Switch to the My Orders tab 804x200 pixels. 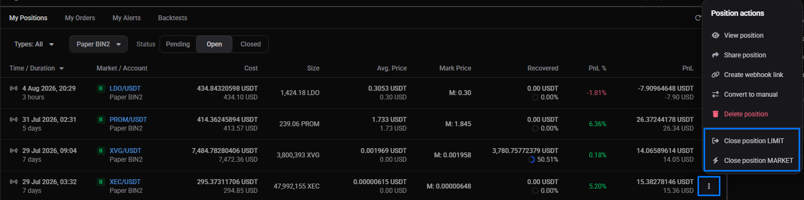click(x=80, y=18)
